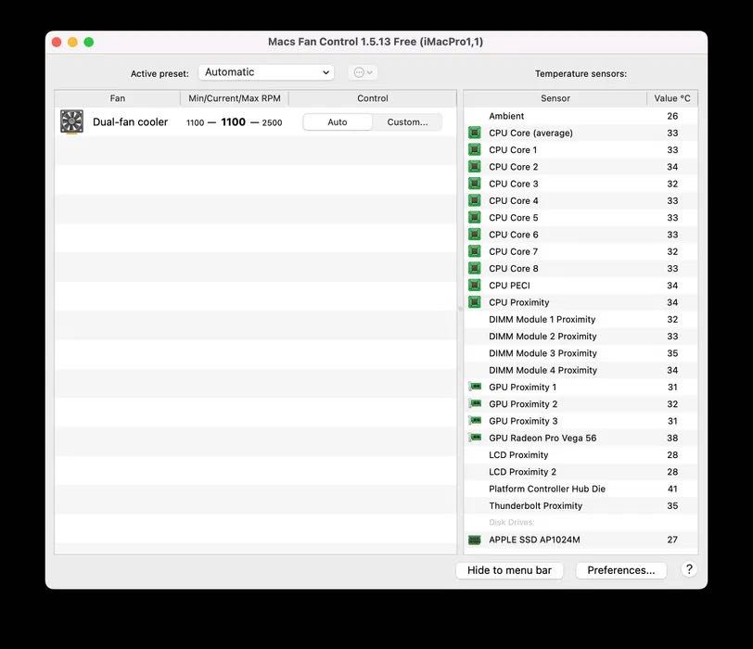Click Platform Controller Hub Die value 41
This screenshot has width=753, height=649.
tap(672, 489)
